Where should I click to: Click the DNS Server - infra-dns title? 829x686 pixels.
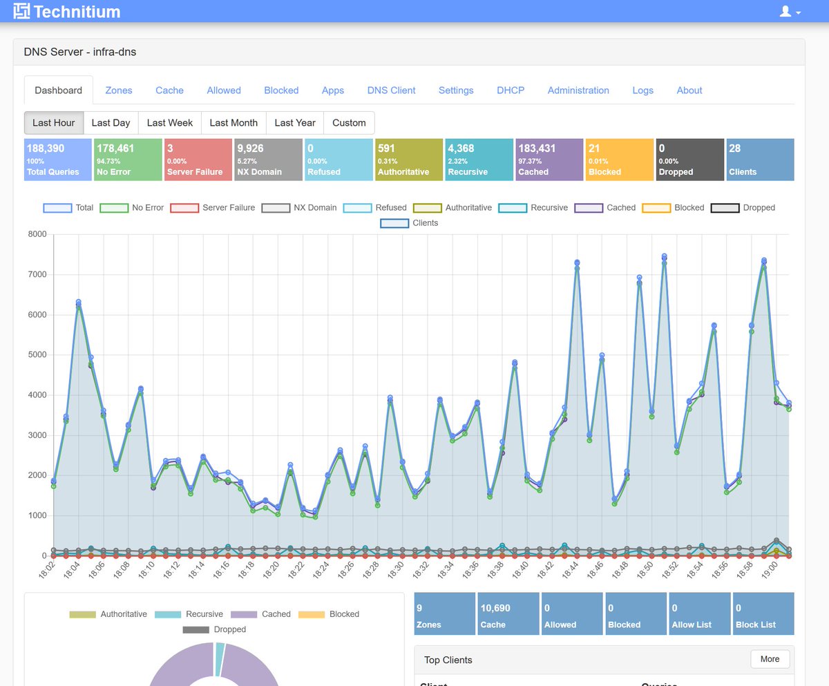pos(80,52)
